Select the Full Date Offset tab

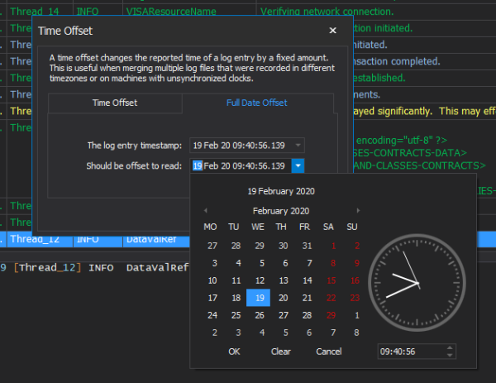[257, 103]
